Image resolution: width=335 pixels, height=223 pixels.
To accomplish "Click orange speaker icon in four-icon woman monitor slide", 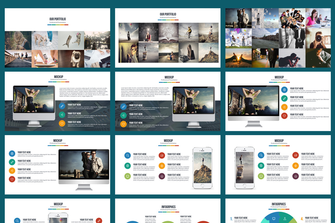I will click(x=284, y=107).
